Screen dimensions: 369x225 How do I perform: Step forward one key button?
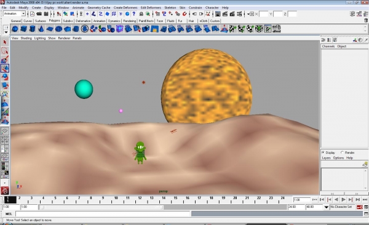point(351,200)
